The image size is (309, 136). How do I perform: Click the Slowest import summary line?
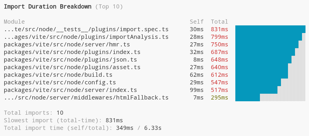pyautogui.click(x=63, y=120)
